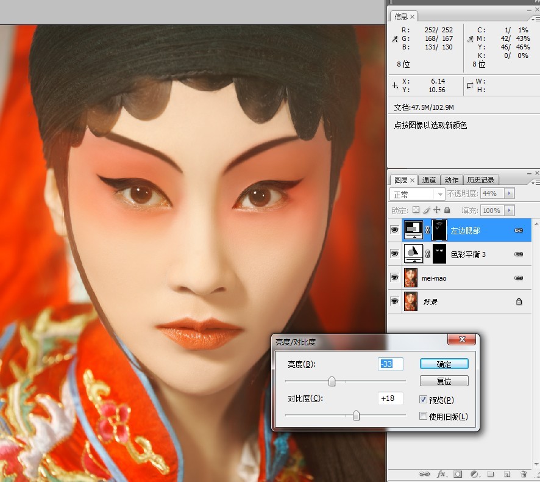This screenshot has width=540, height=482.
Task: Lock layer position with the move icon
Action: tap(436, 210)
